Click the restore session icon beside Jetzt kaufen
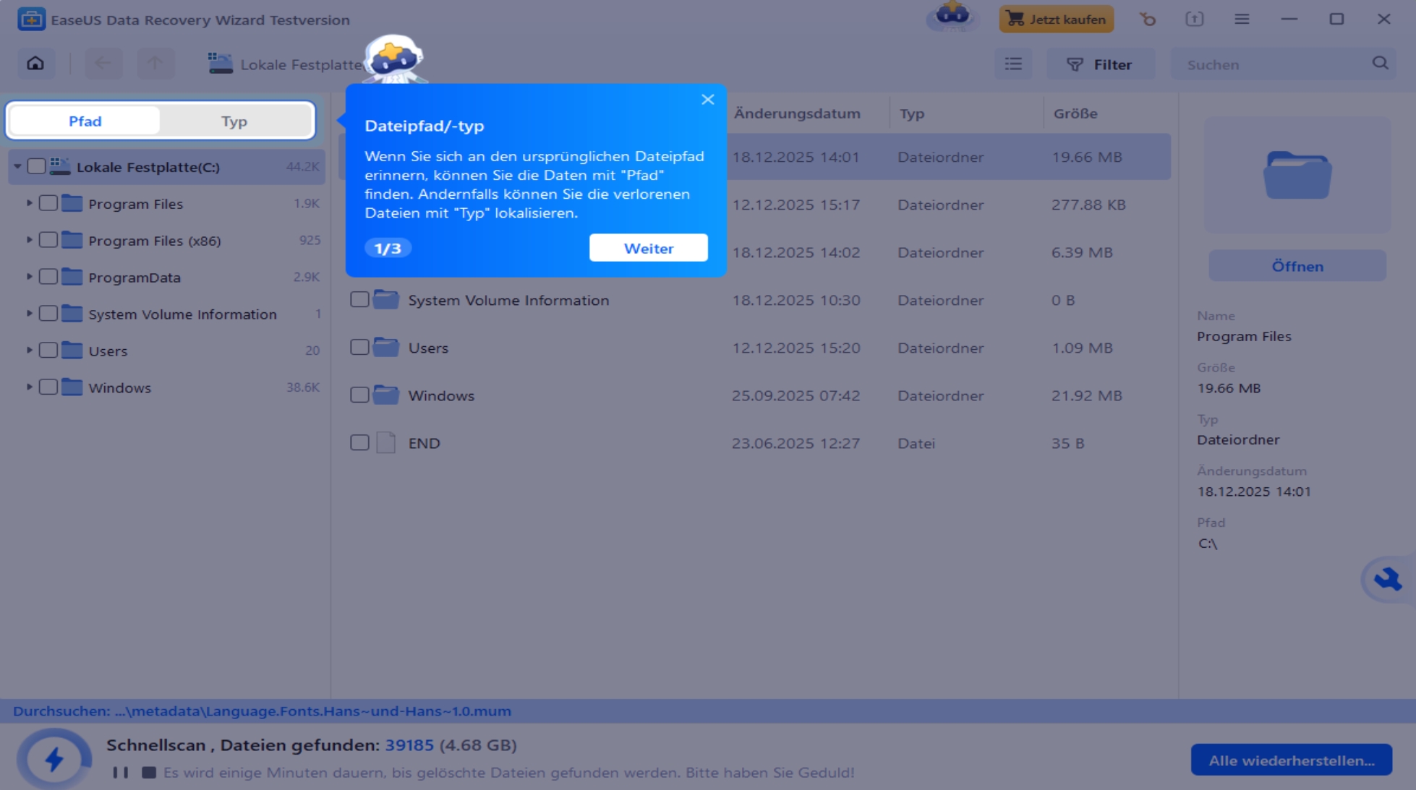 [x=1148, y=20]
